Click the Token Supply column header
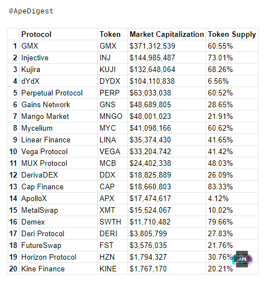266x282 pixels. pyautogui.click(x=232, y=34)
